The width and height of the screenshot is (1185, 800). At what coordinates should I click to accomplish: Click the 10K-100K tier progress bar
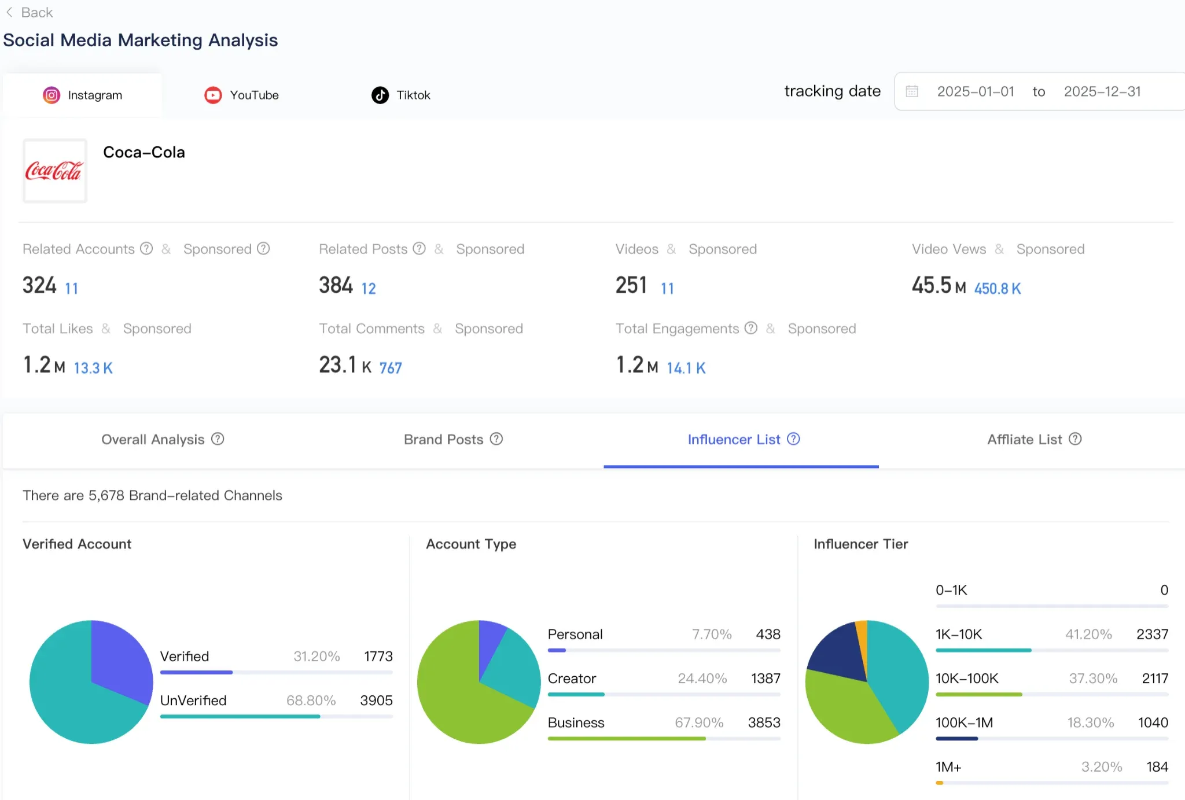1052,694
